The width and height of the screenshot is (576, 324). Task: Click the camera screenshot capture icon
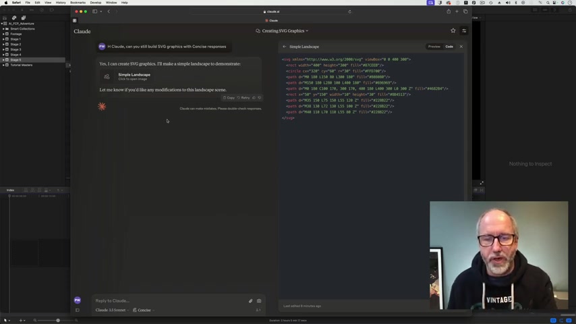tap(259, 301)
